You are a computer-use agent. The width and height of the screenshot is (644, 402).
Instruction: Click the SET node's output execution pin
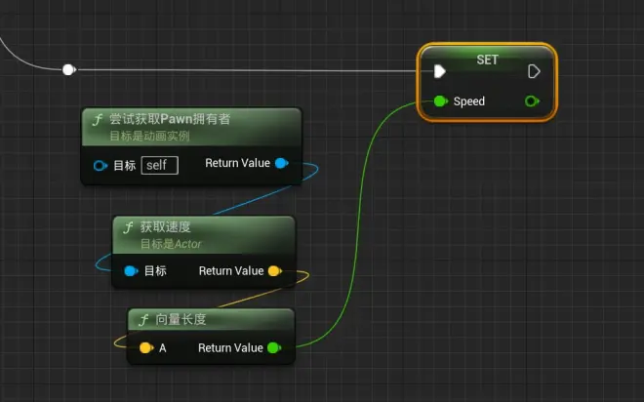pos(534,70)
